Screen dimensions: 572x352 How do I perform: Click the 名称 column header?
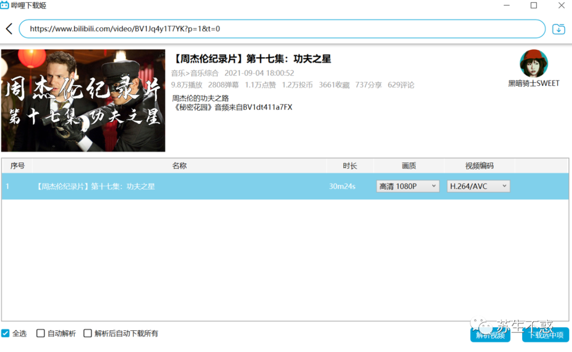(x=179, y=166)
